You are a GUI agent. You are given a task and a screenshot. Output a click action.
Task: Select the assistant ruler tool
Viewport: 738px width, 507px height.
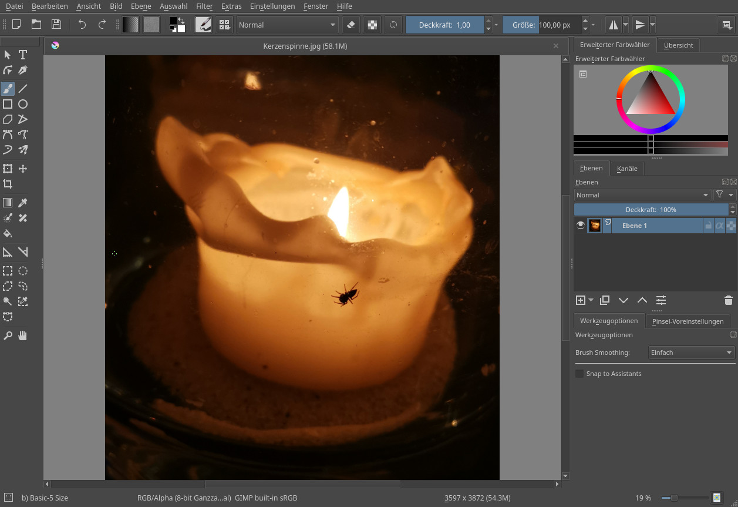(x=8, y=252)
